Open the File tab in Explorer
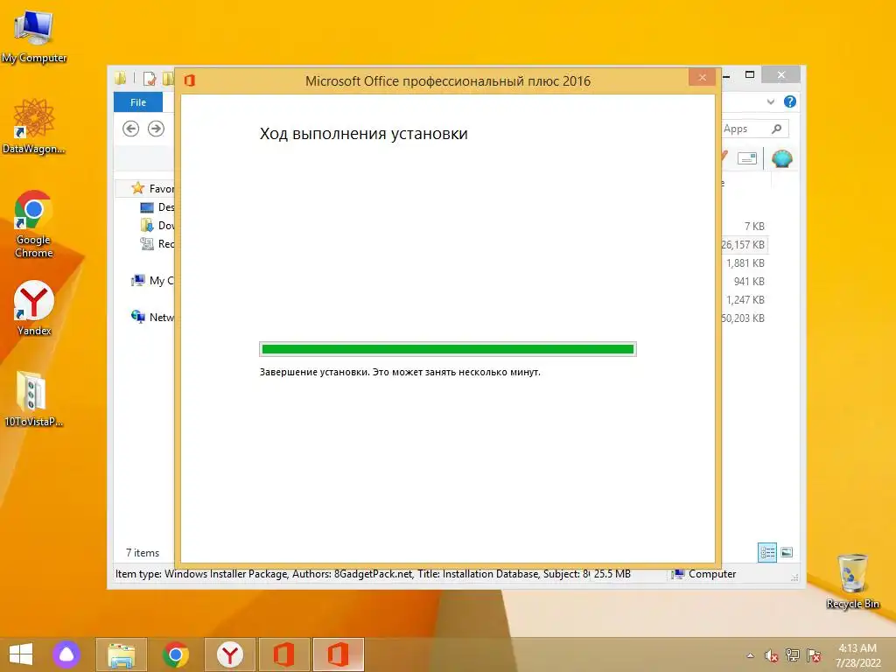This screenshot has width=896, height=672. pos(138,102)
